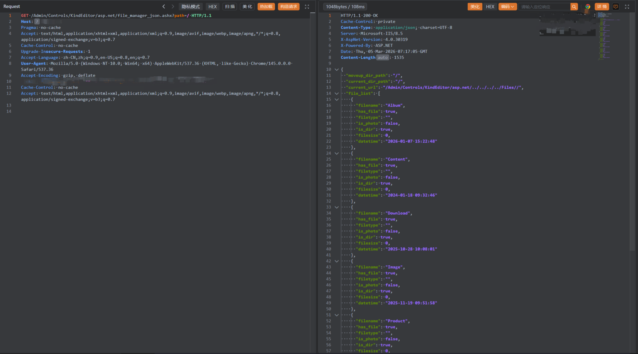This screenshot has width=638, height=354.
Task: Collapse the file_list array fold arrow
Action: tap(337, 93)
